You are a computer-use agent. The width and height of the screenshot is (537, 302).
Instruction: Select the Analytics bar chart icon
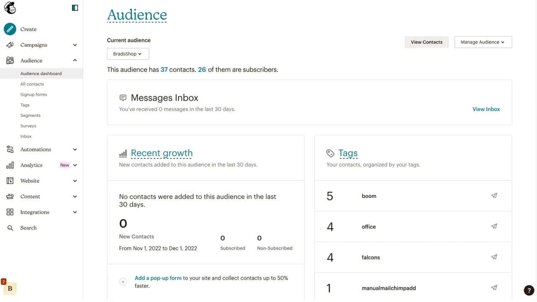pyautogui.click(x=10, y=165)
